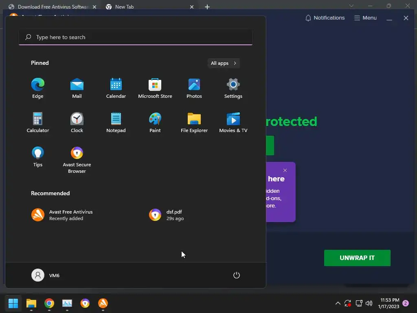Viewport: 417px width, 313px height.
Task: Switch to Chrome on the taskbar
Action: click(49, 303)
